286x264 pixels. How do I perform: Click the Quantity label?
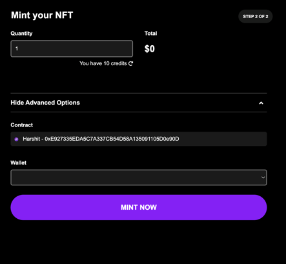21,34
